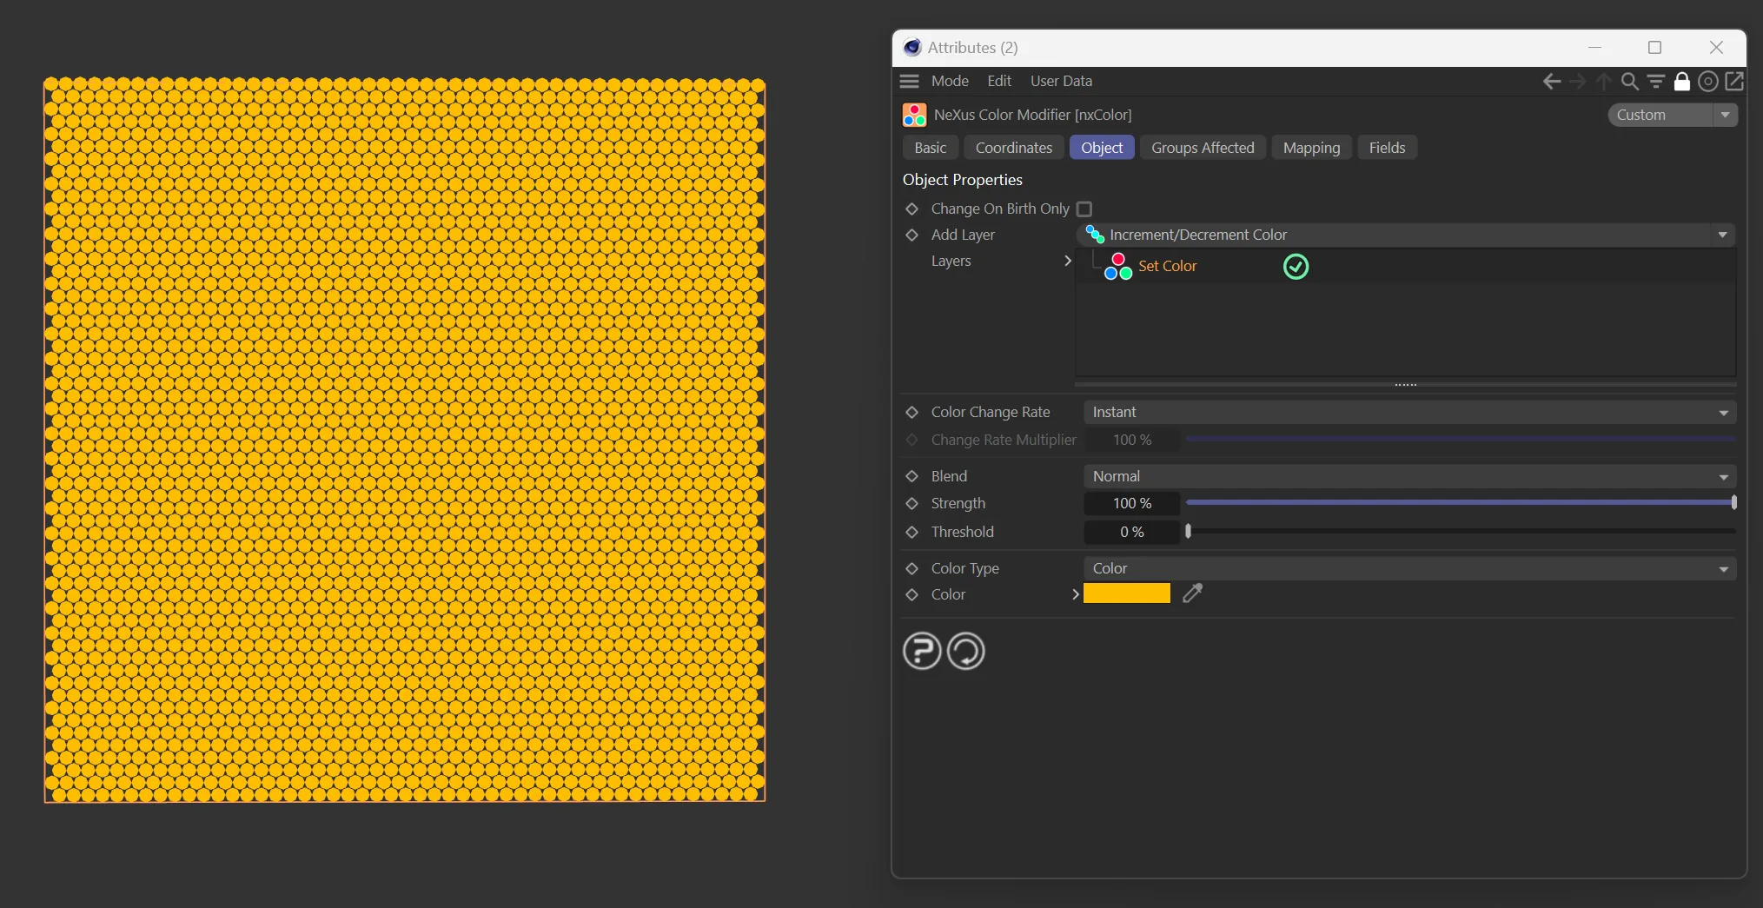
Task: Open the Color Change Rate dropdown
Action: 1408,412
